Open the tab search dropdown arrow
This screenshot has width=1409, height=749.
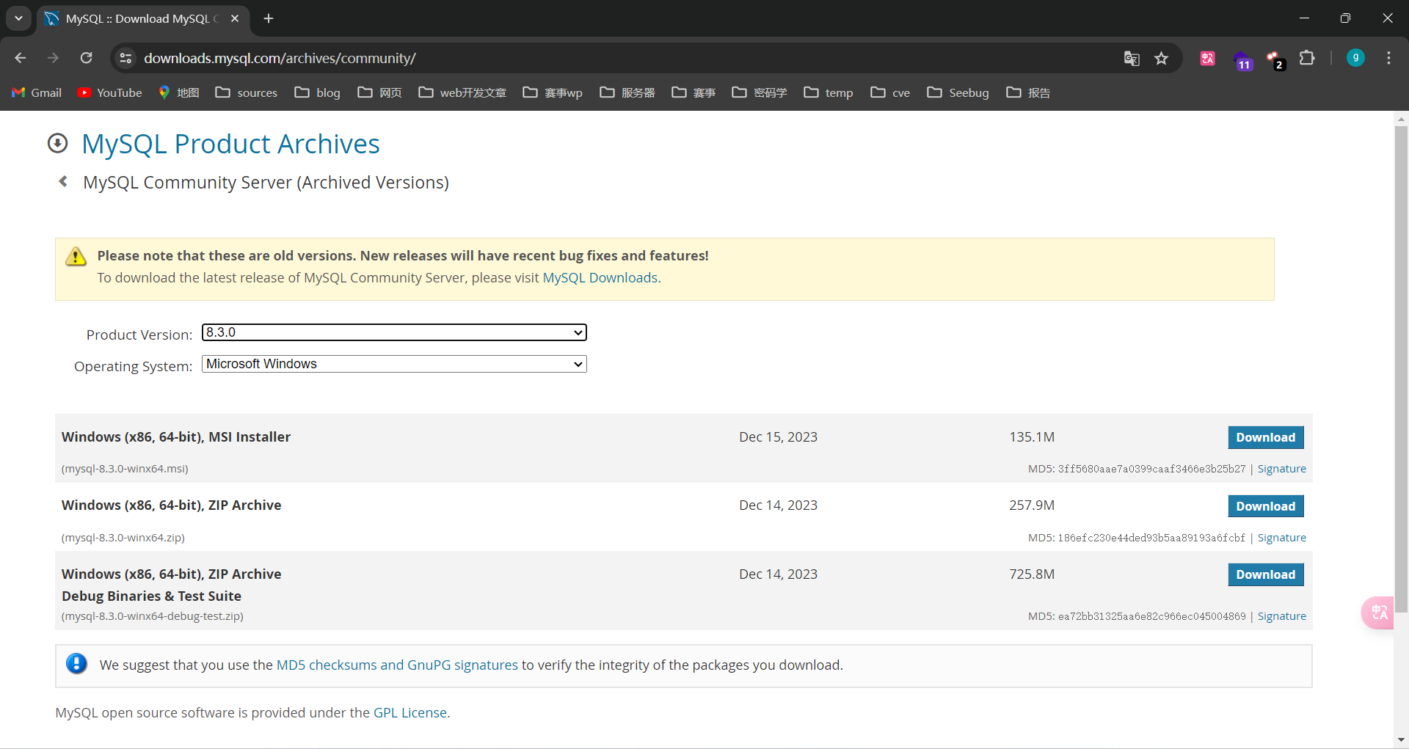[x=18, y=18]
